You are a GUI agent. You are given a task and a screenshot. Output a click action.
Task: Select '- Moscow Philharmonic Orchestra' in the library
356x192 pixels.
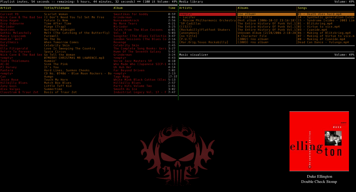(x=207, y=21)
